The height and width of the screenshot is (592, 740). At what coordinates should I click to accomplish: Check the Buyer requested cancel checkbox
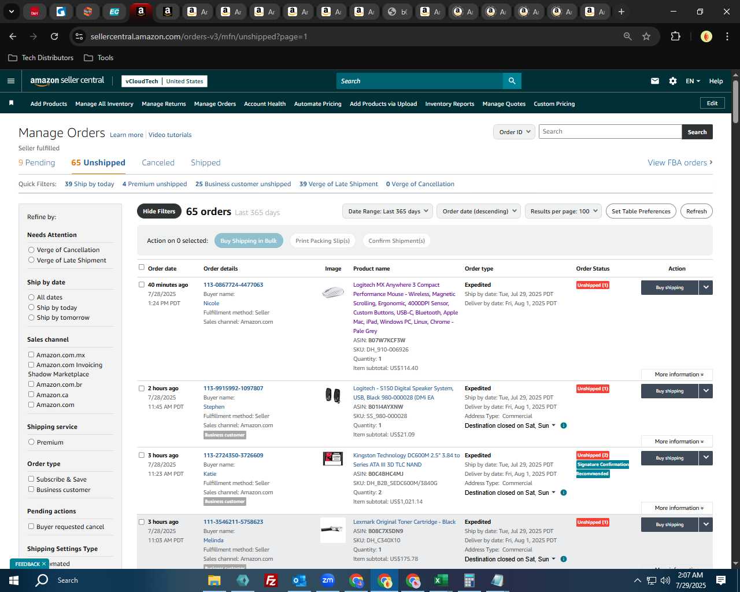(31, 527)
